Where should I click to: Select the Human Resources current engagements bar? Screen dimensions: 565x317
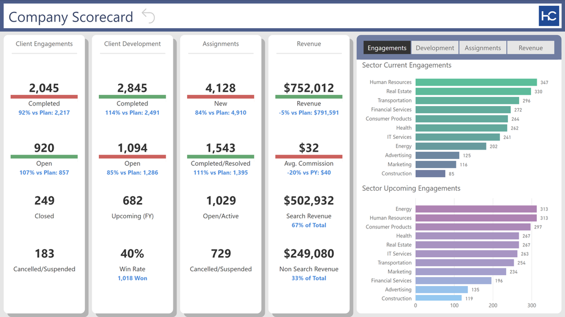click(x=476, y=82)
